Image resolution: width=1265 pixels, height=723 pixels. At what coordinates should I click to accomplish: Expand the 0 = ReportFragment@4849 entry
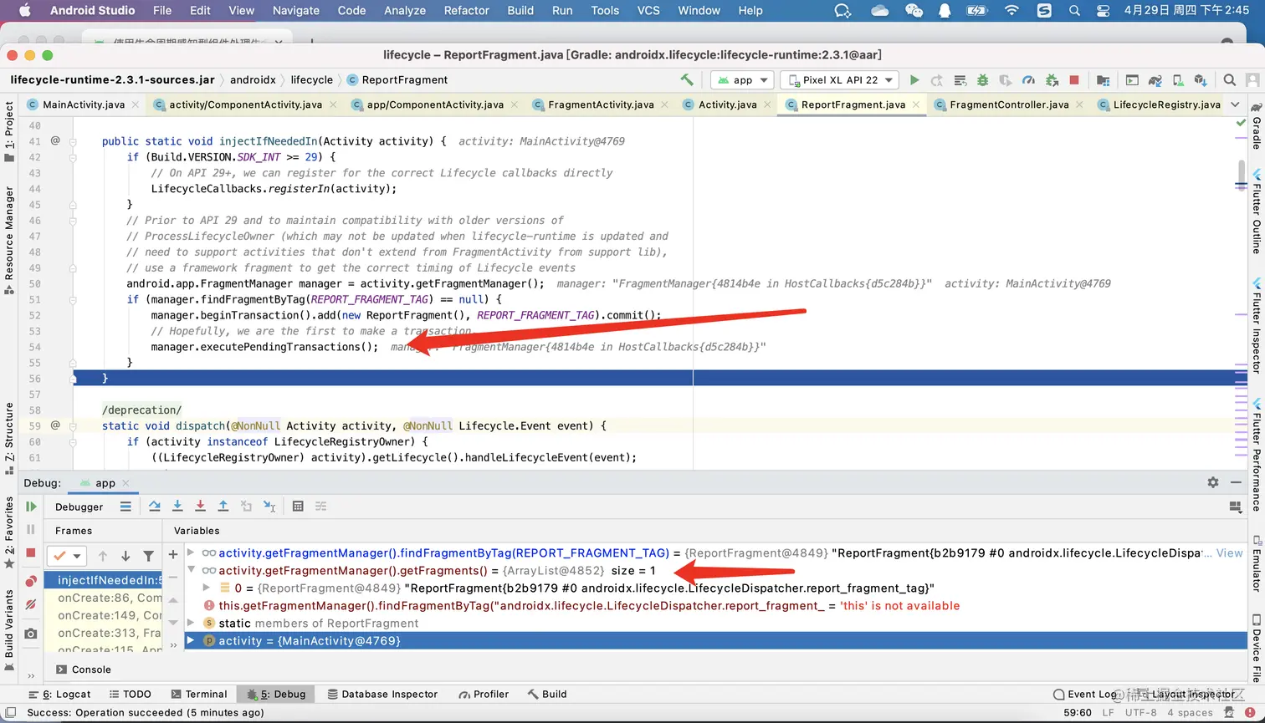point(207,588)
